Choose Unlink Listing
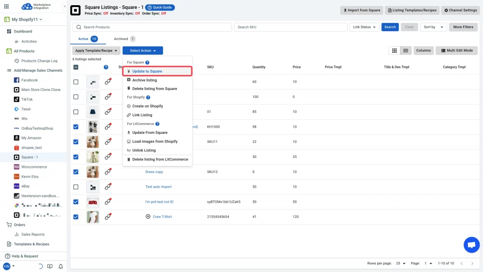This screenshot has width=483, height=272. click(158, 150)
